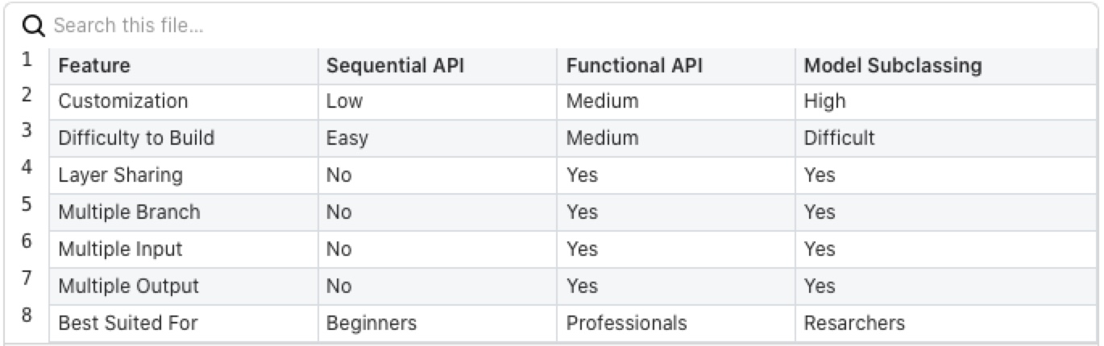Select the Functional API column header

pyautogui.click(x=676, y=66)
